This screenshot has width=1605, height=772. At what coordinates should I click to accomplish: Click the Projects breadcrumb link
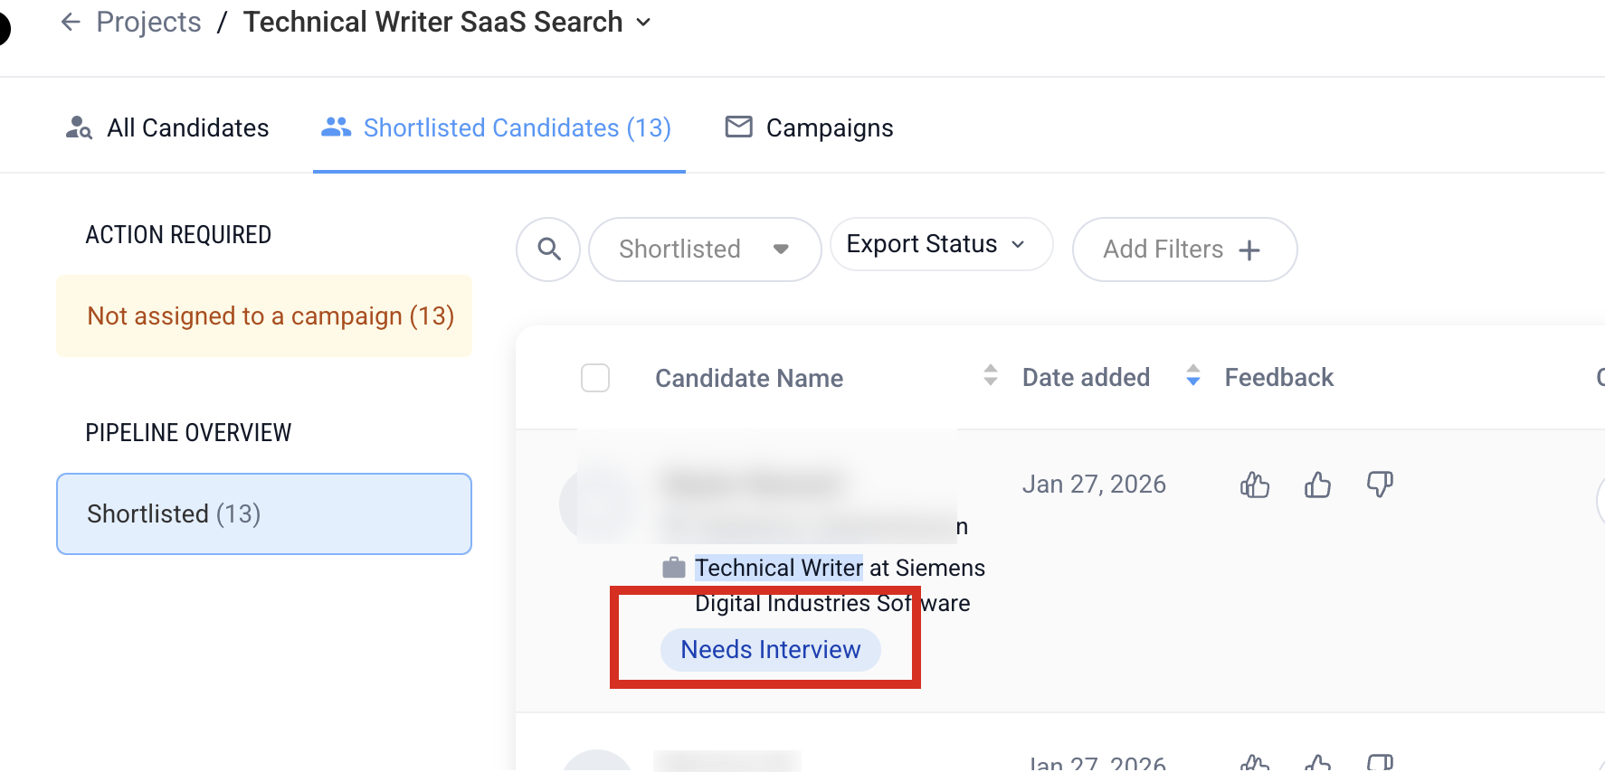coord(148,22)
